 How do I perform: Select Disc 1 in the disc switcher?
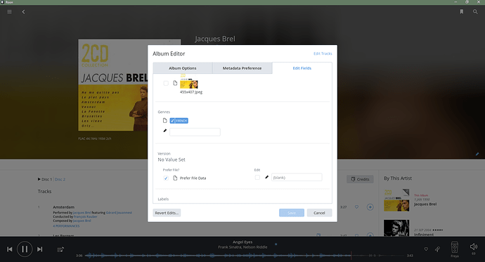click(46, 179)
